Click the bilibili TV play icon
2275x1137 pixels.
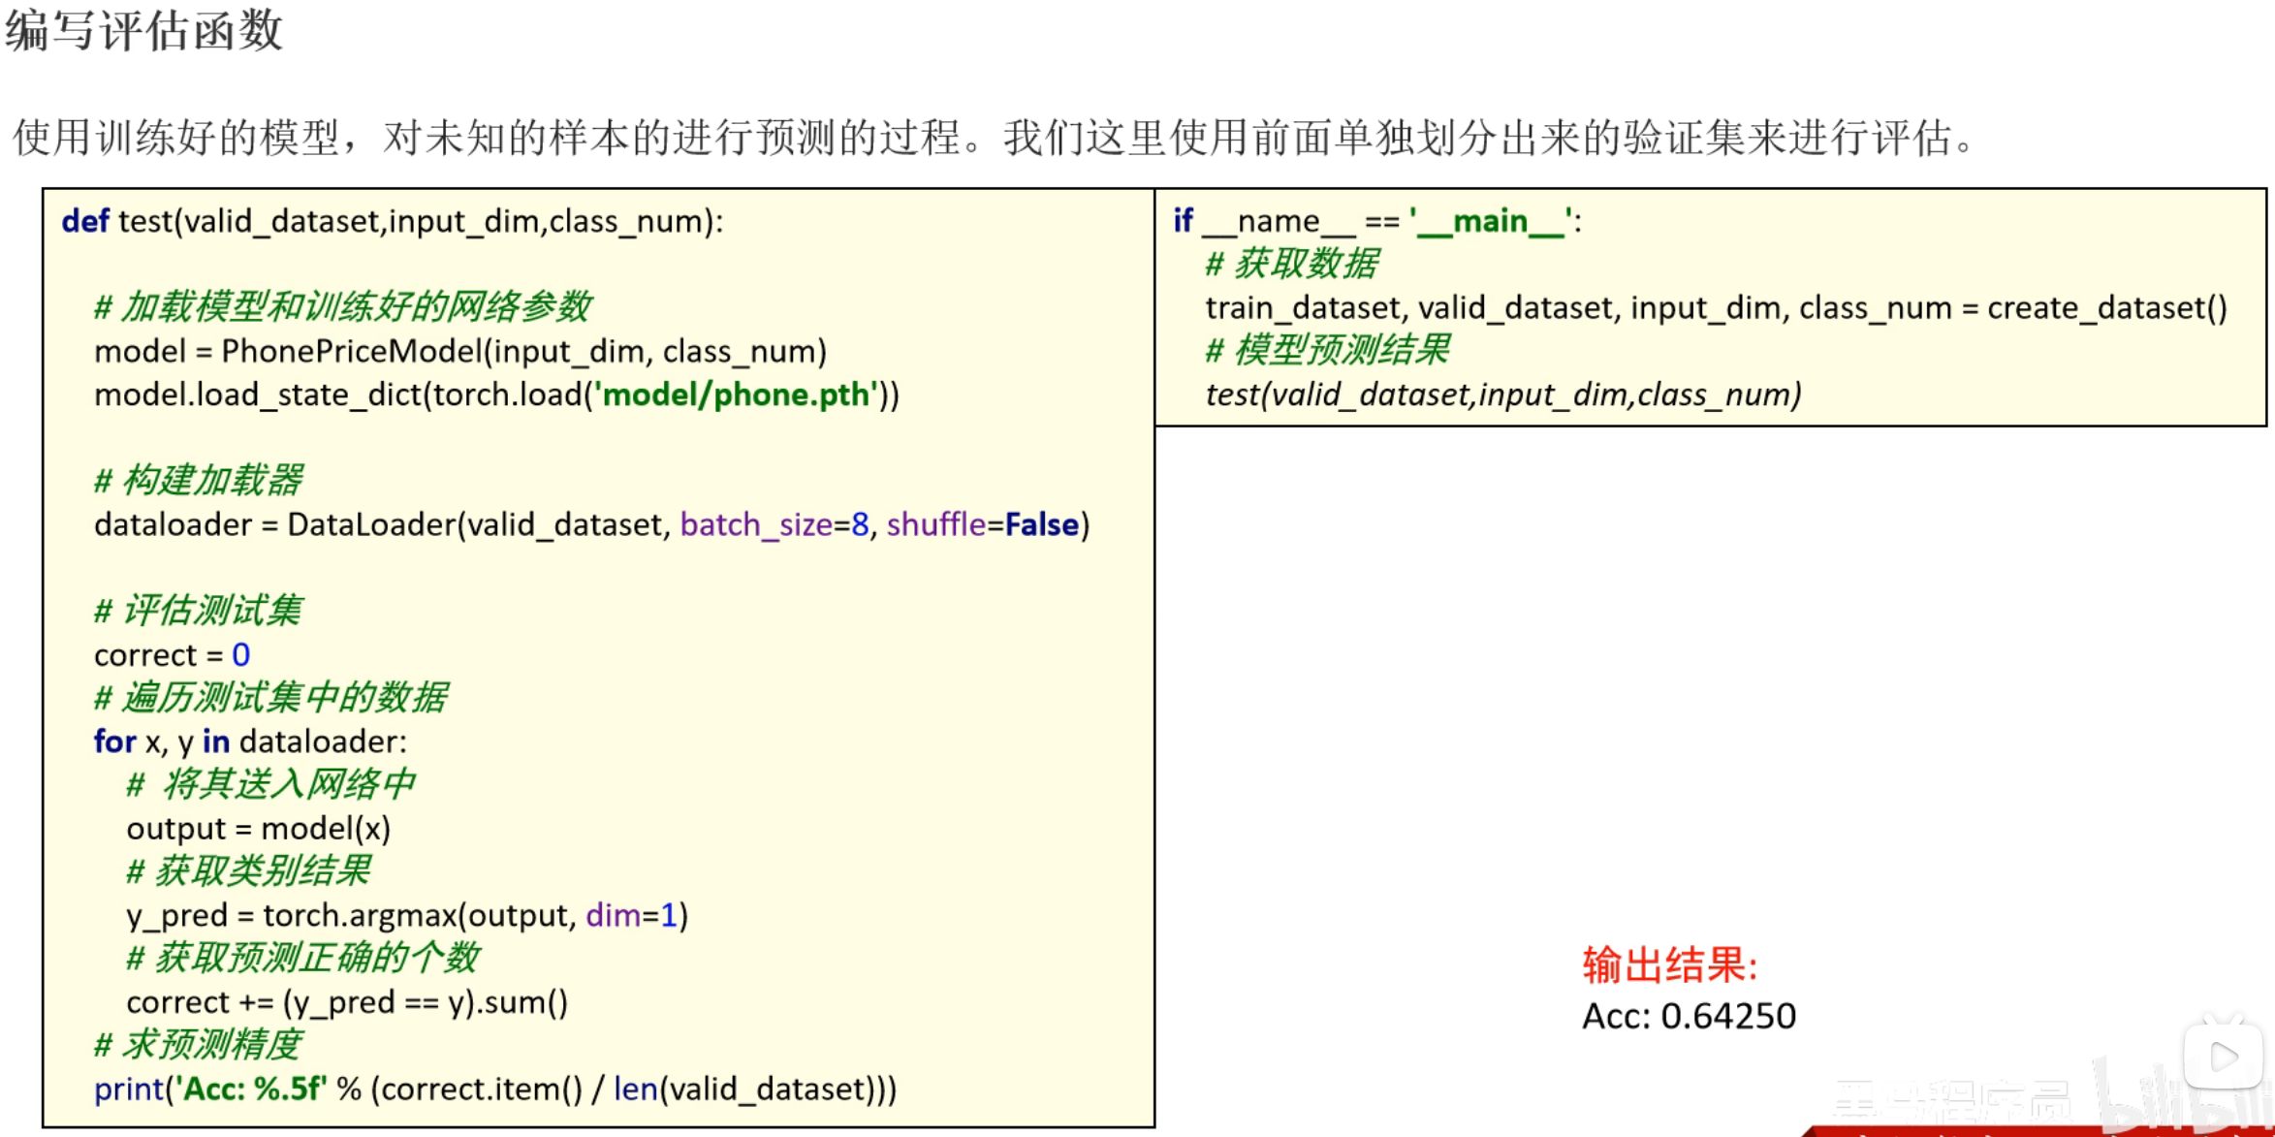[2222, 1056]
